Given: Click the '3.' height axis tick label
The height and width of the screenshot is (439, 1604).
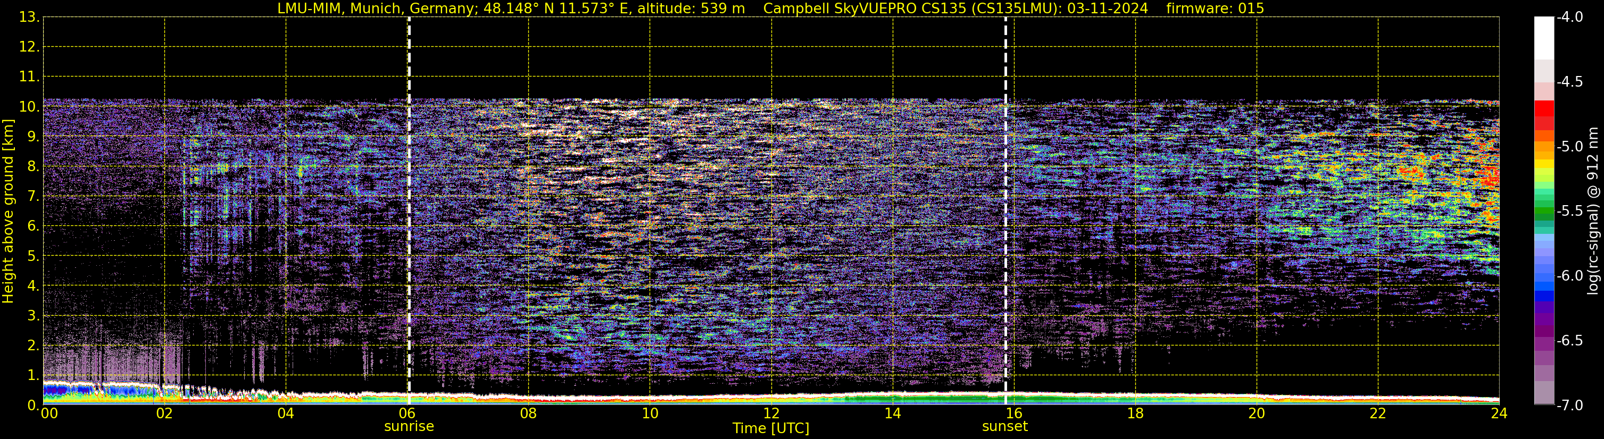Looking at the screenshot, I should pos(34,316).
